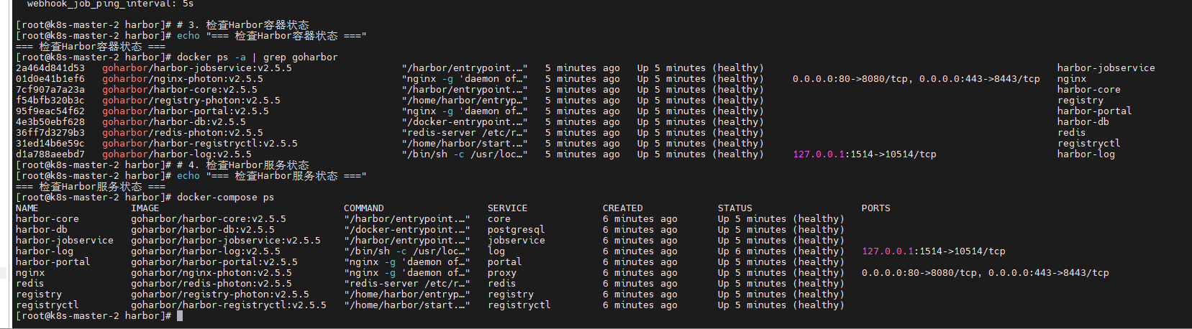Click container ID 2a464d841d53
Viewport: 1192px width, 329px height.
click(50, 68)
